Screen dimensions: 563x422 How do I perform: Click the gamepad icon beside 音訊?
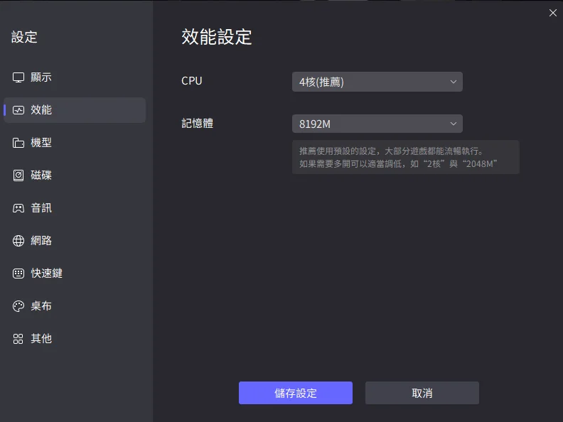18,207
